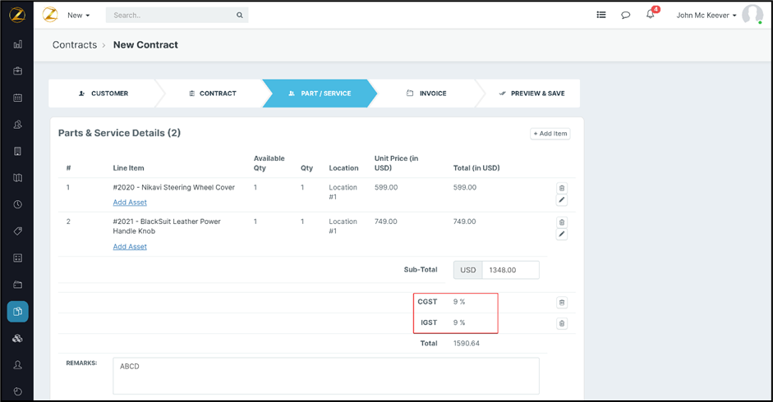Click the Contracts breadcrumb link

pyautogui.click(x=75, y=45)
